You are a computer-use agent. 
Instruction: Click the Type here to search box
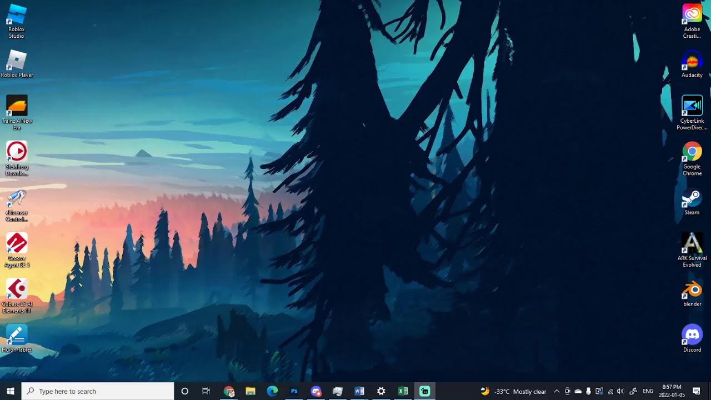98,391
